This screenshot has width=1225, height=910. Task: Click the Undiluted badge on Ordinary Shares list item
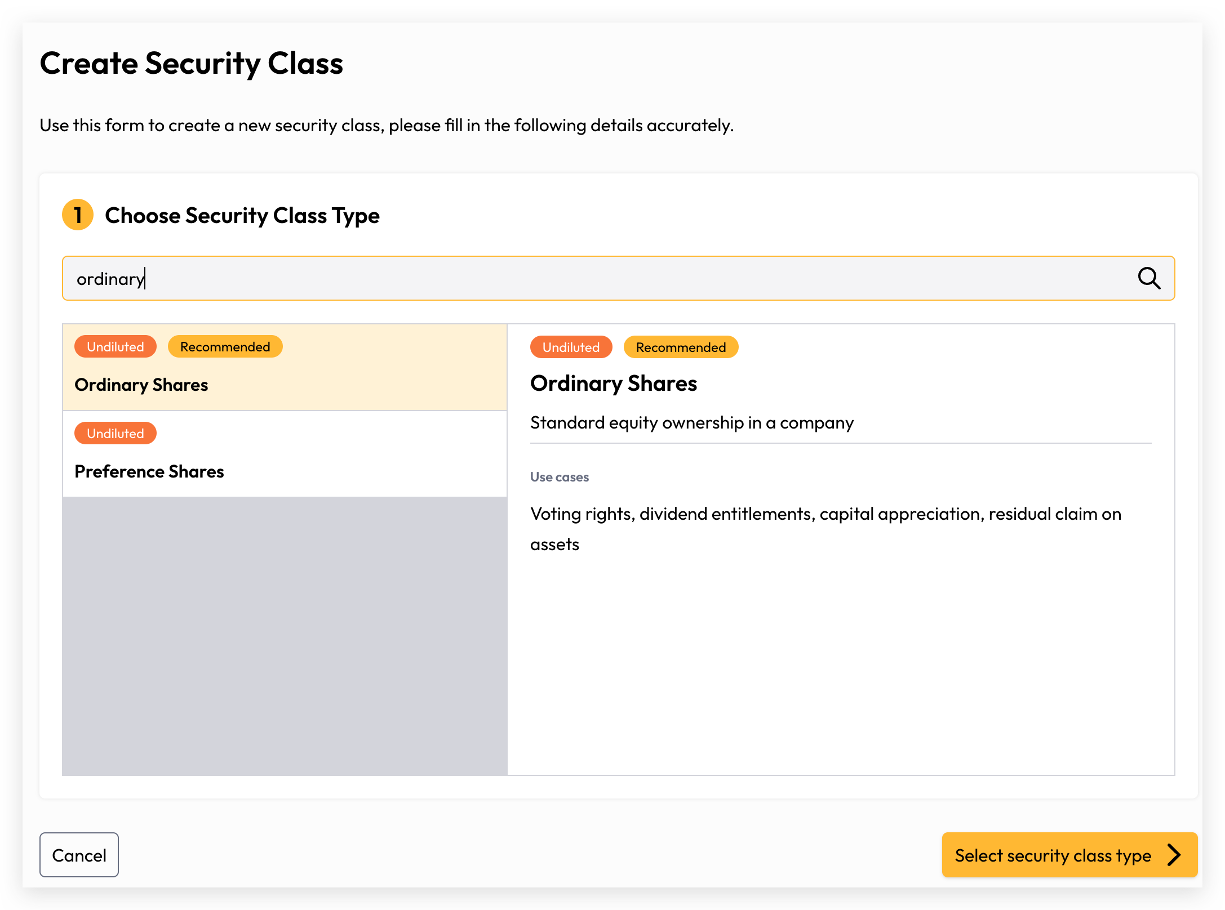116,346
